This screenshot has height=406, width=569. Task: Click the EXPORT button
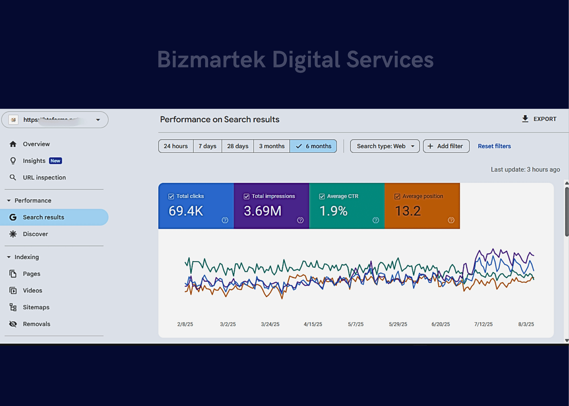(539, 119)
